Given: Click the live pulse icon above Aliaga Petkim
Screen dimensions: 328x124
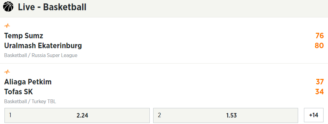Looking at the screenshot, I should (x=7, y=72).
